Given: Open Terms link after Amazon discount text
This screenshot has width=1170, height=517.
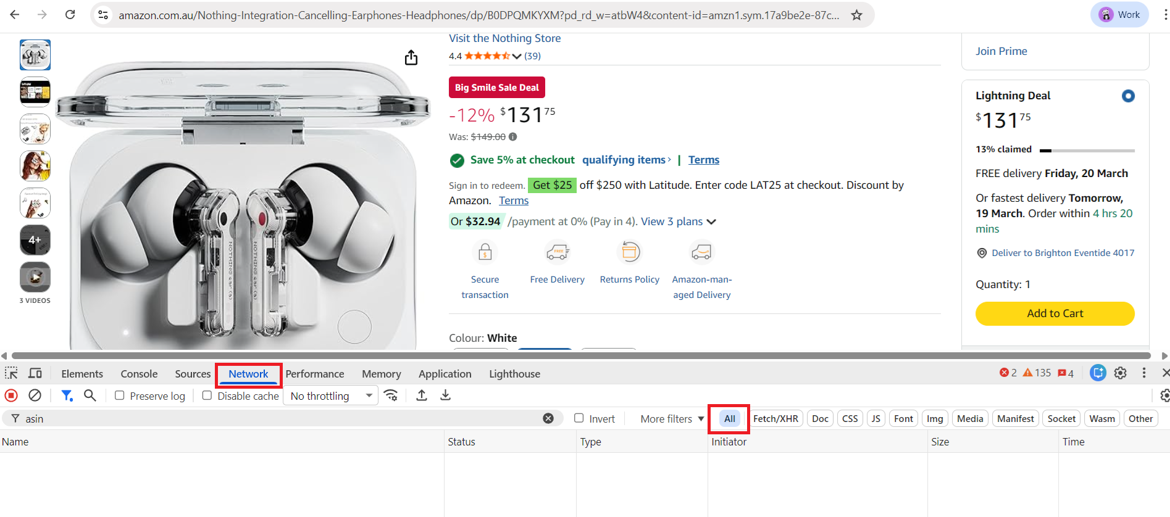Looking at the screenshot, I should 514,201.
